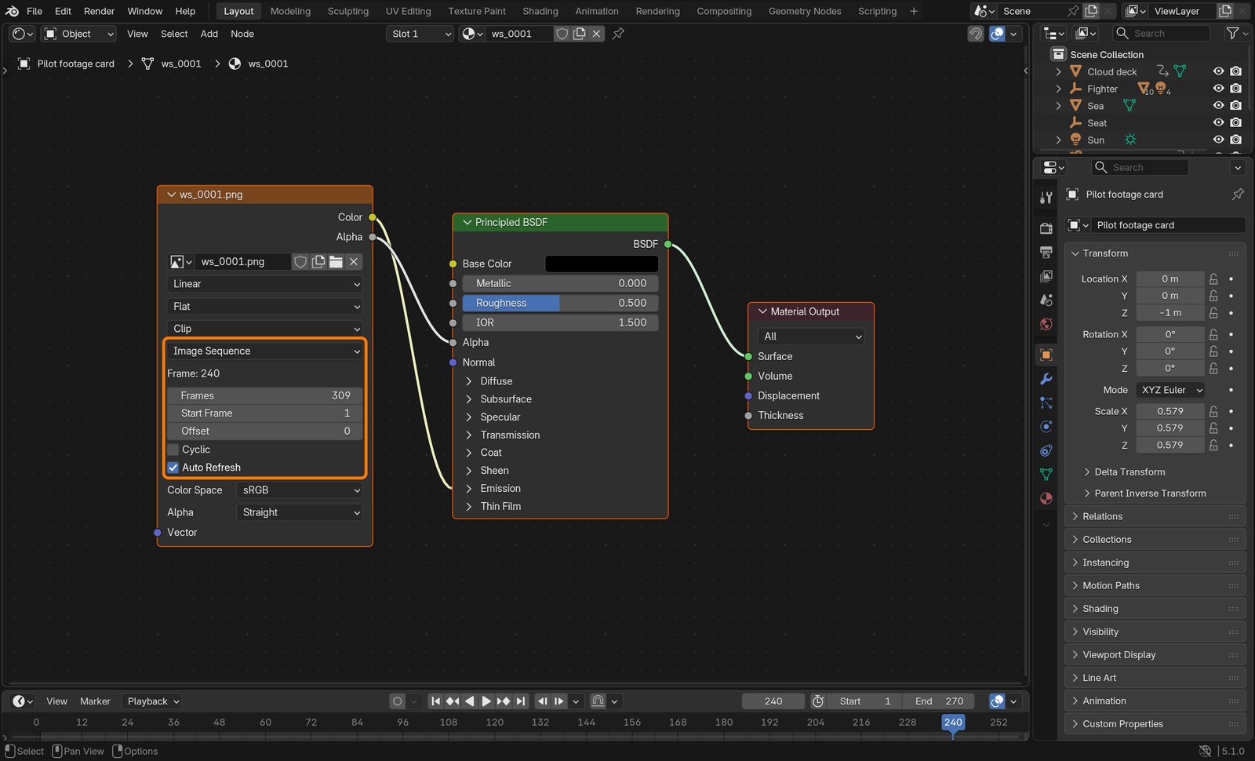Click the Base Color black swatch
The image size is (1255, 761).
tap(602, 264)
